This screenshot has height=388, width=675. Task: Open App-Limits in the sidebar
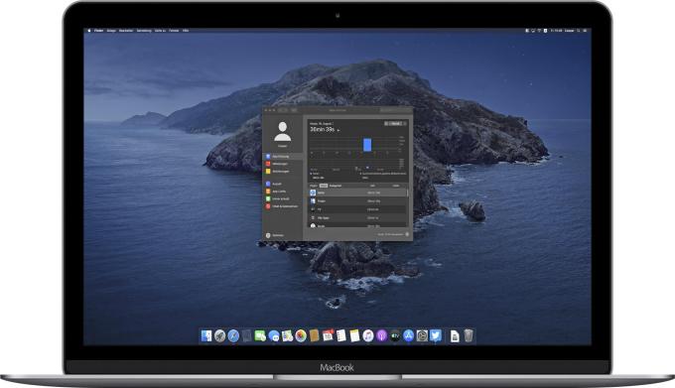pyautogui.click(x=283, y=192)
